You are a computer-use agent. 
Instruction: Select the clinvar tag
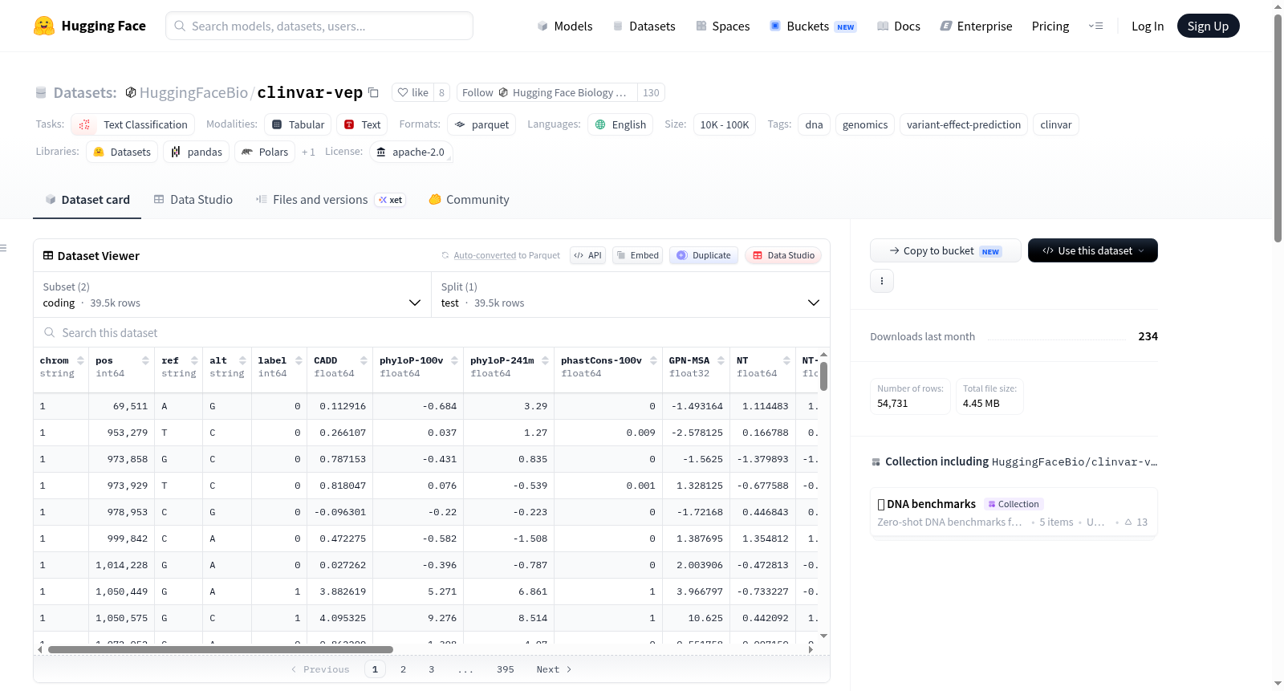1055,124
